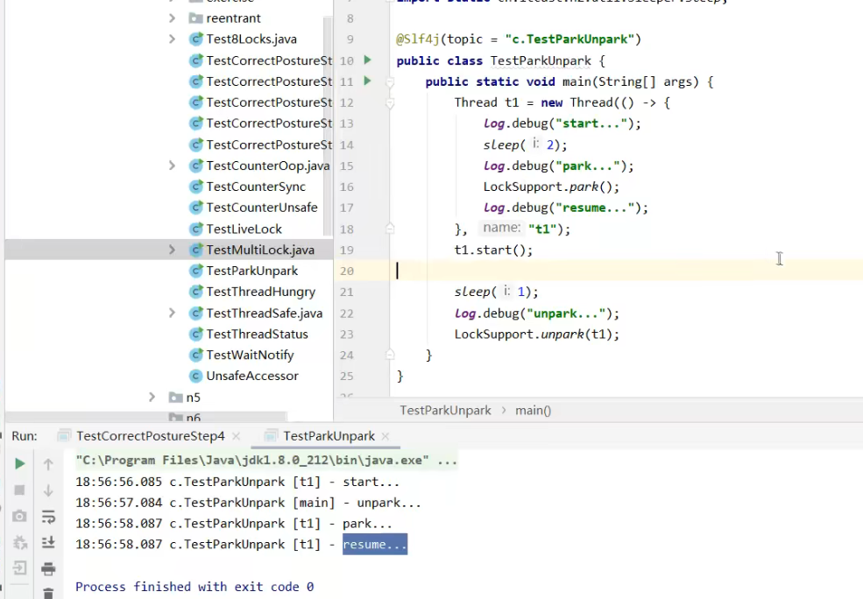Image resolution: width=863 pixels, height=599 pixels.
Task: Toggle scroll to end of console
Action: (48, 543)
